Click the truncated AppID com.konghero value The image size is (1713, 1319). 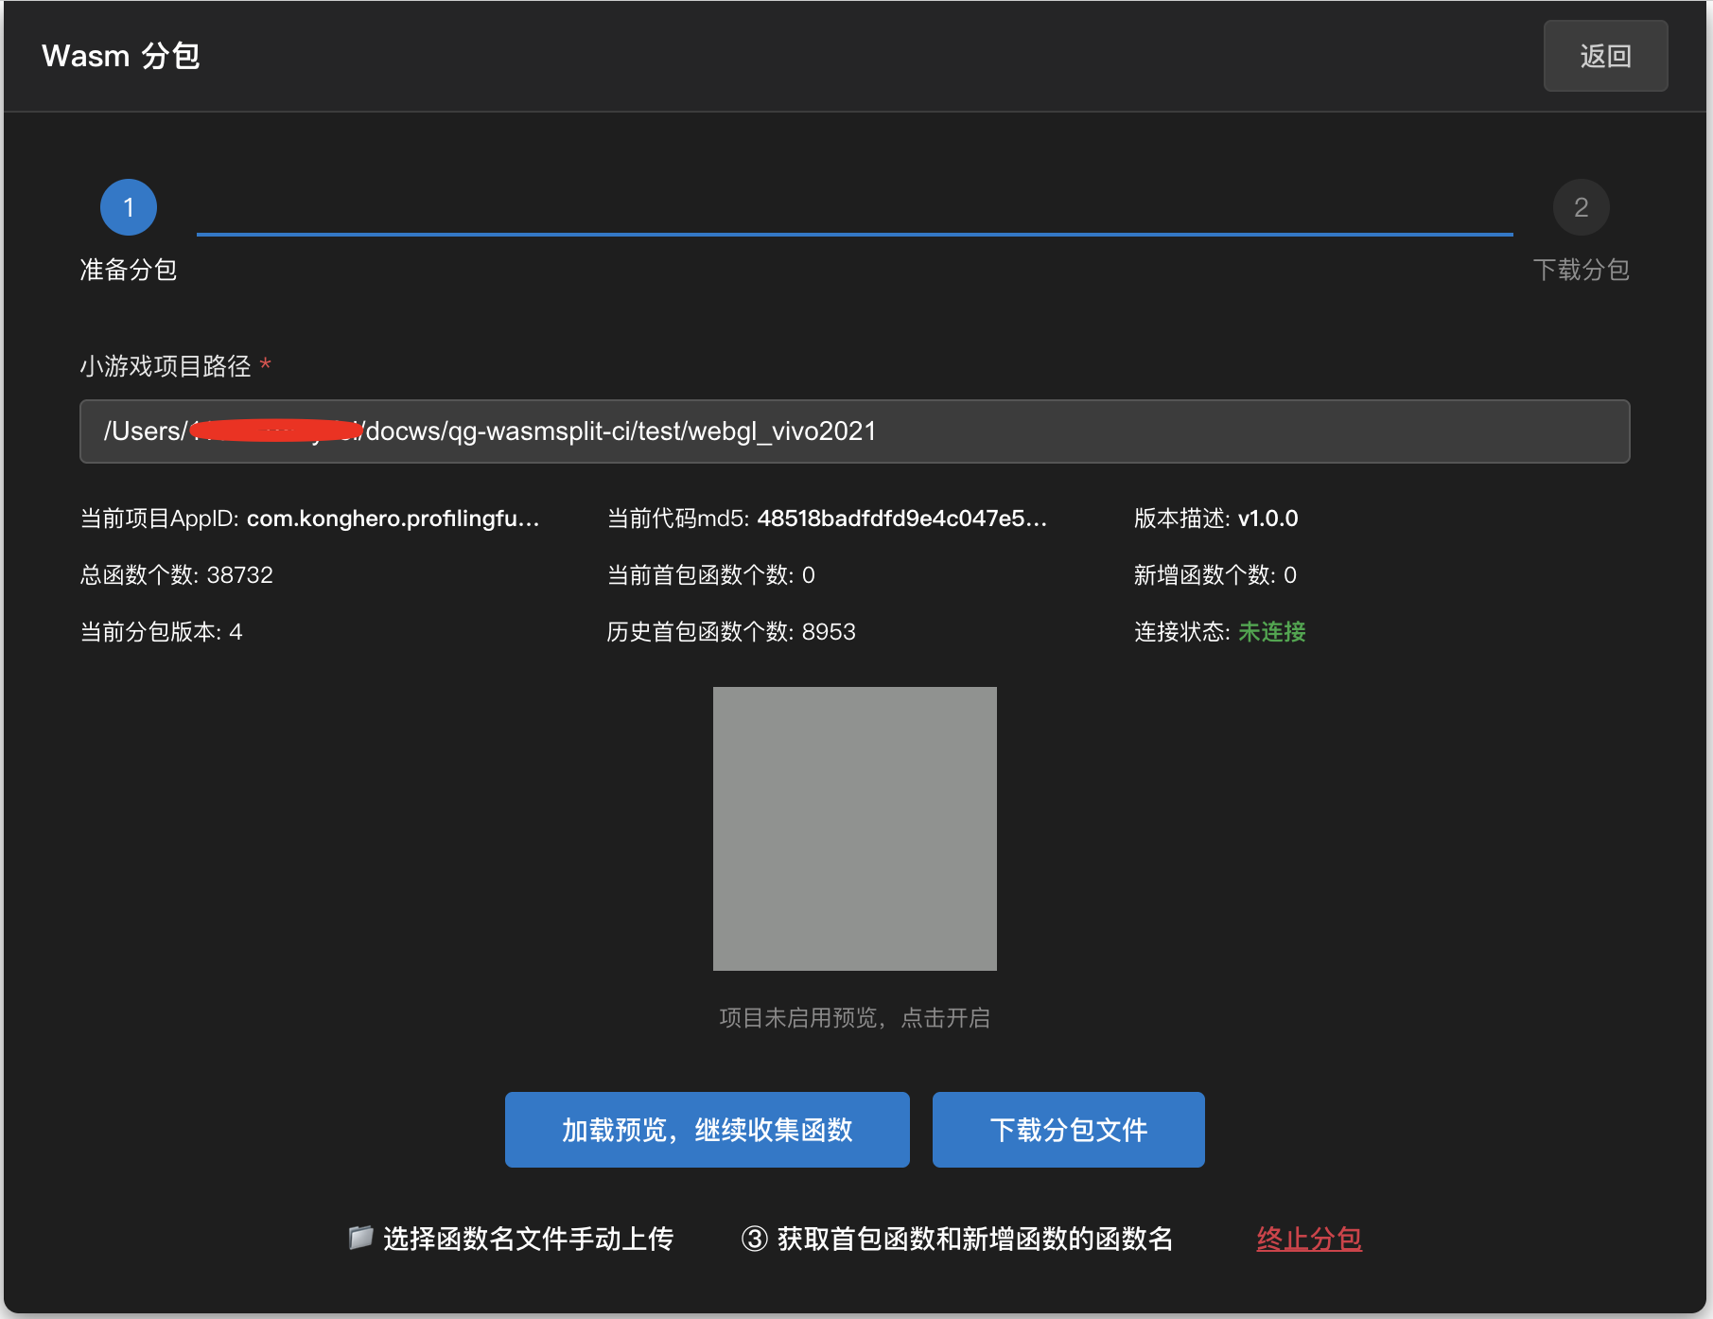pos(393,519)
